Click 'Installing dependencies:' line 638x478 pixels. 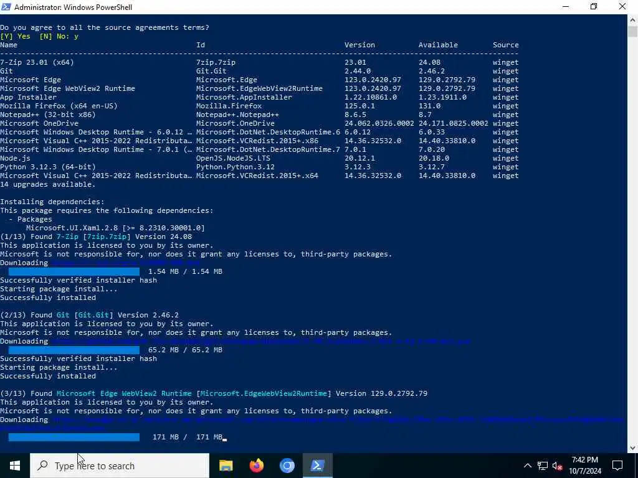click(52, 202)
